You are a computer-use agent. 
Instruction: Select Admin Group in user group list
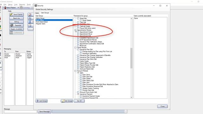pyautogui.click(x=54, y=18)
